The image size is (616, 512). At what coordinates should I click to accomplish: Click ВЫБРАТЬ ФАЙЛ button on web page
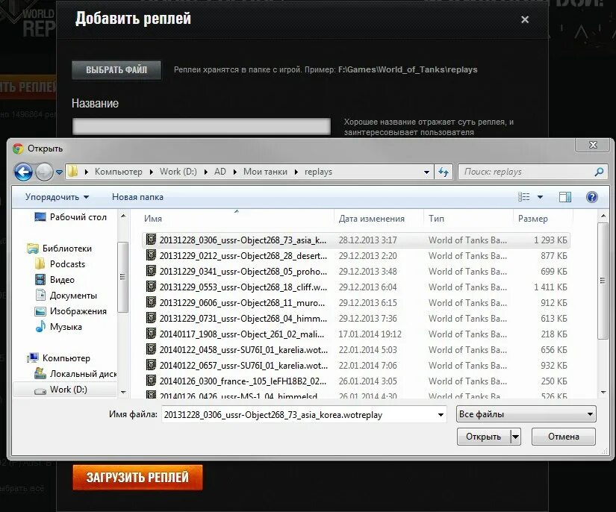point(116,70)
